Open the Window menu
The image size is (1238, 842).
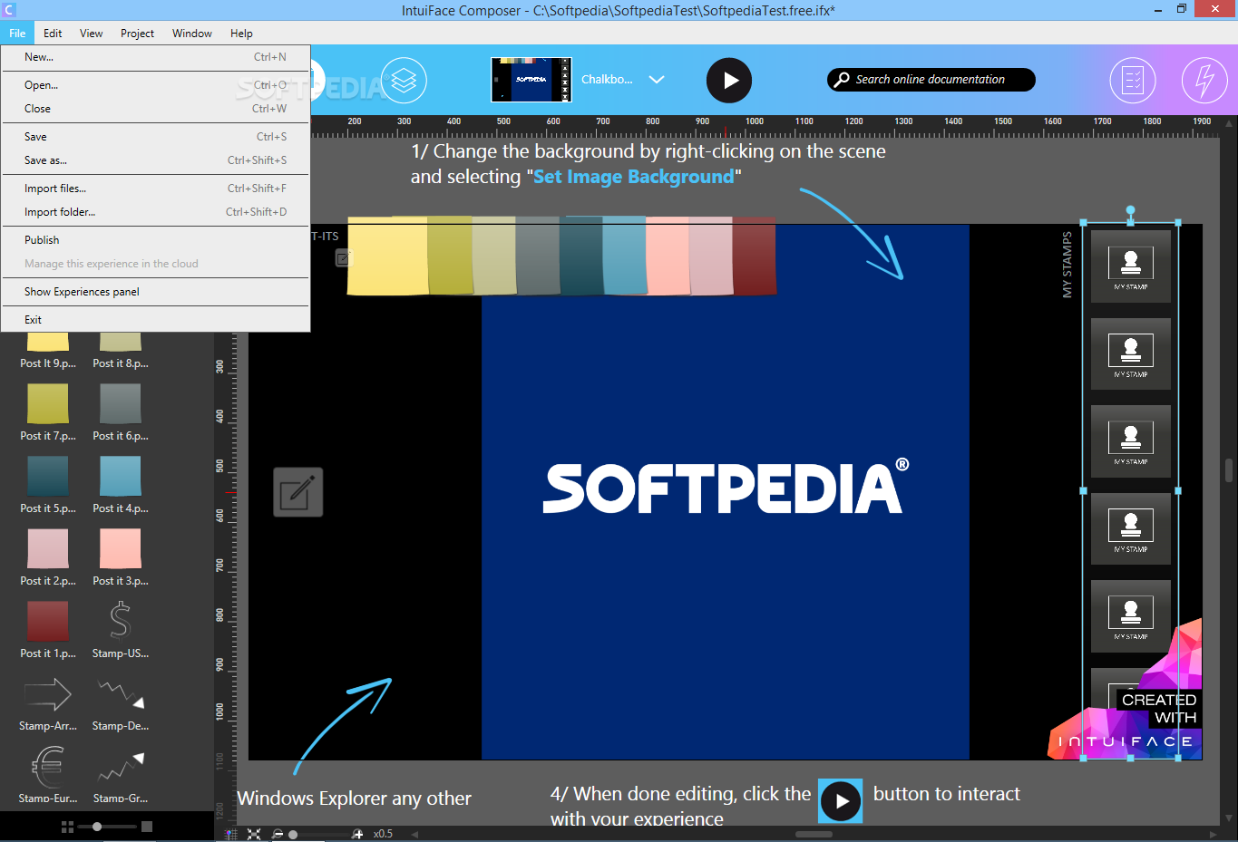click(192, 34)
